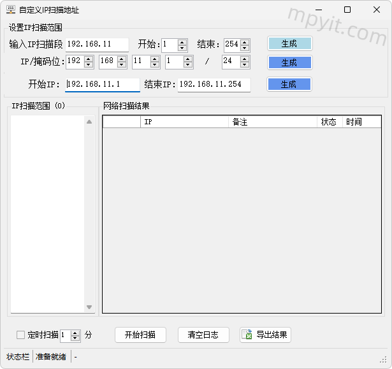This screenshot has height=369, width=392.
Task: Decrease the 结束 end value spinner
Action: pyautogui.click(x=245, y=48)
